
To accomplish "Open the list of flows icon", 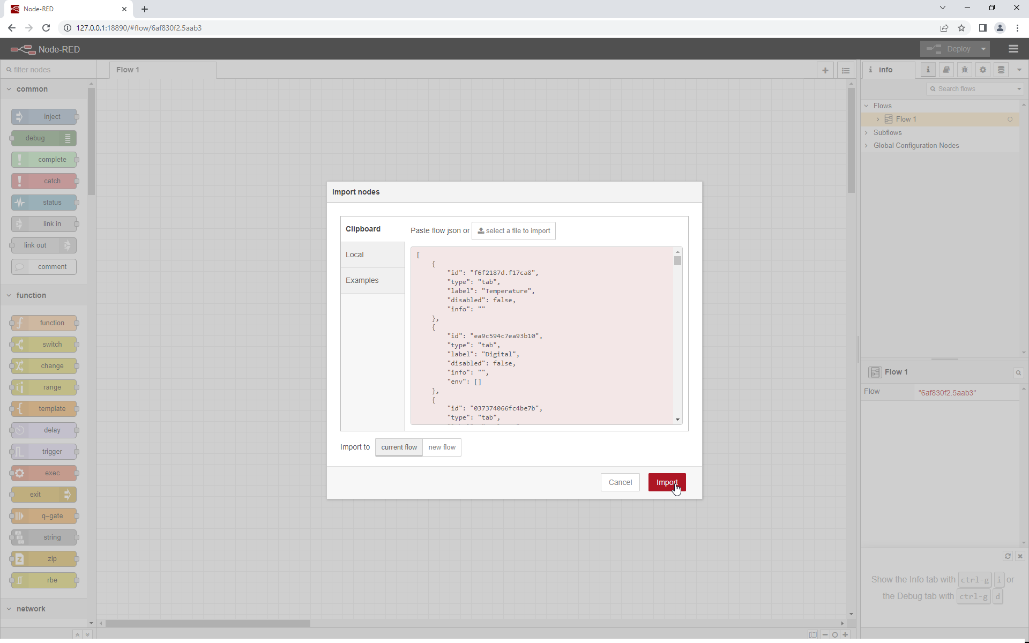I will 845,70.
